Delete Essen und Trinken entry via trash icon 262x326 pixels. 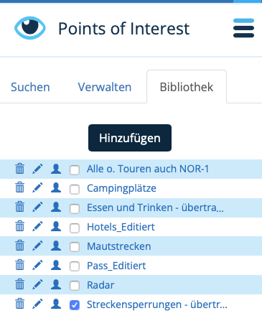(20, 208)
